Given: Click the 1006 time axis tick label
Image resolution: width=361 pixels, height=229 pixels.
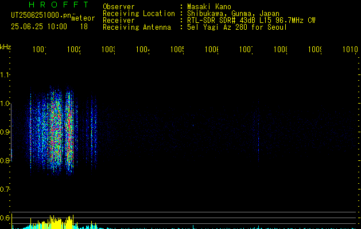Looking at the screenshot, I should pos(212,49).
